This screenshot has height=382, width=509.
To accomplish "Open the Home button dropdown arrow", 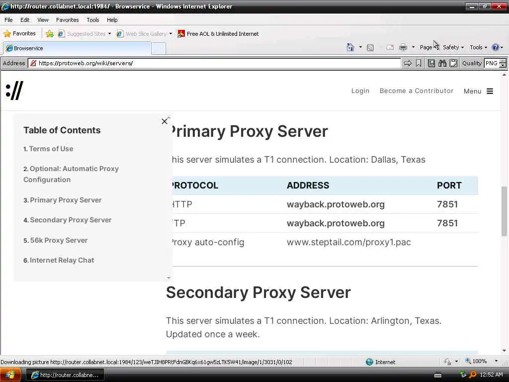I will point(360,47).
